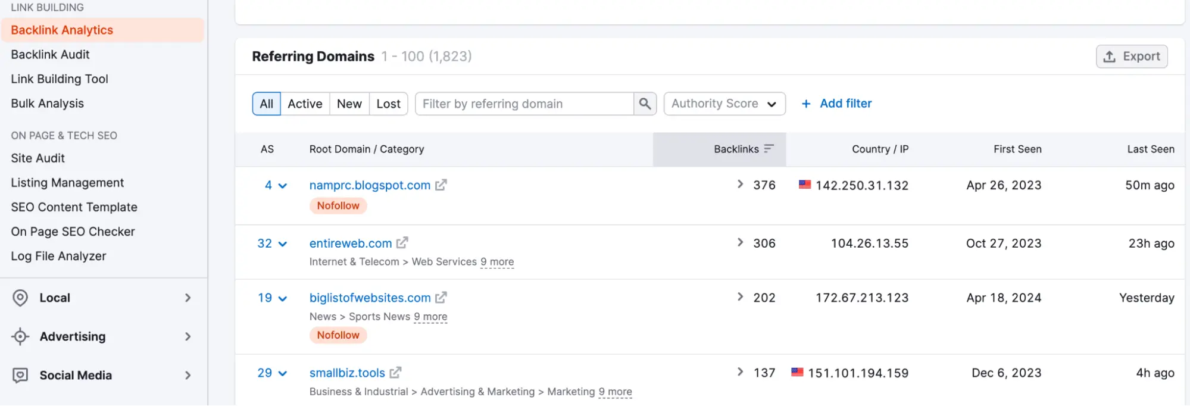Expand authority score 32 dropdown chevron
Viewport: 1190px width, 406px height.
tap(283, 244)
